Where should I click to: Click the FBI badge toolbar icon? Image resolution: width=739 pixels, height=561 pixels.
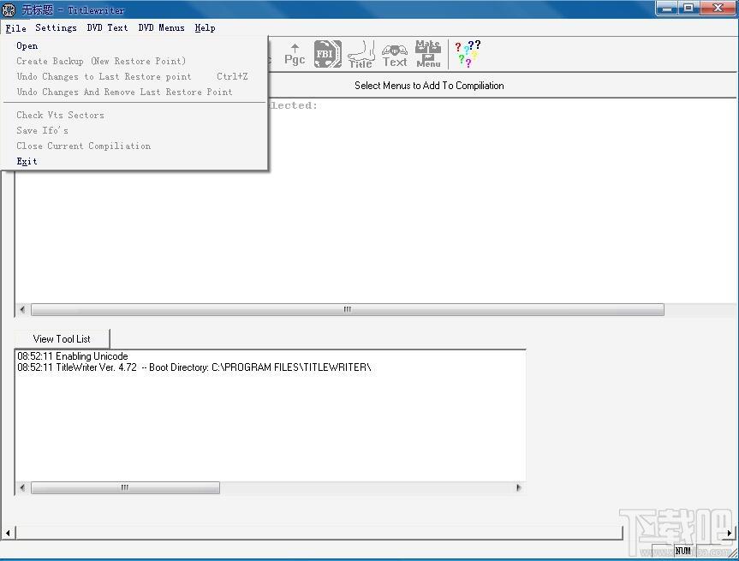327,54
